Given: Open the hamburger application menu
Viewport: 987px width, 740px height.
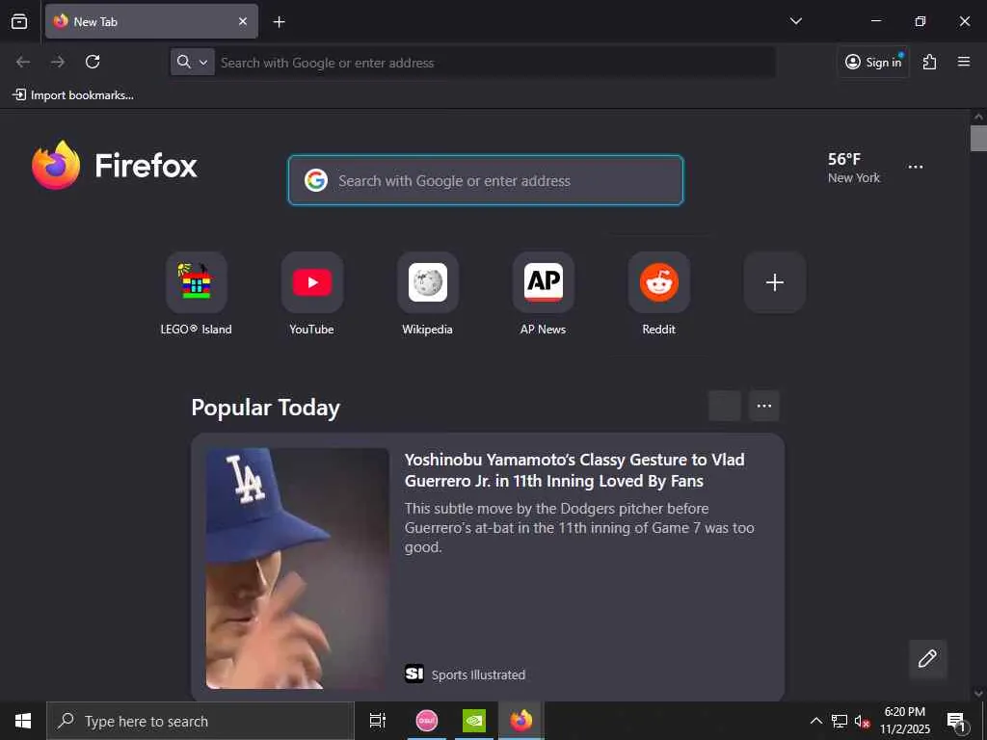Looking at the screenshot, I should [x=964, y=62].
